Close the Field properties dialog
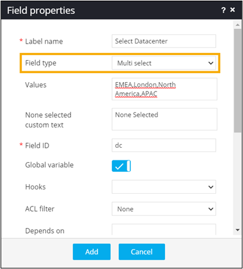Viewport: 243px width, 269px height. point(232,9)
